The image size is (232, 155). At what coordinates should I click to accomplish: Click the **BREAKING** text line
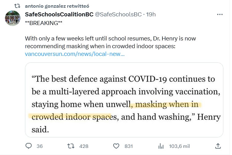(x=42, y=23)
